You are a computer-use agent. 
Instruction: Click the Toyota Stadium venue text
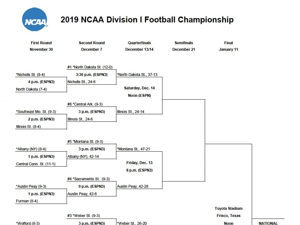(228, 208)
